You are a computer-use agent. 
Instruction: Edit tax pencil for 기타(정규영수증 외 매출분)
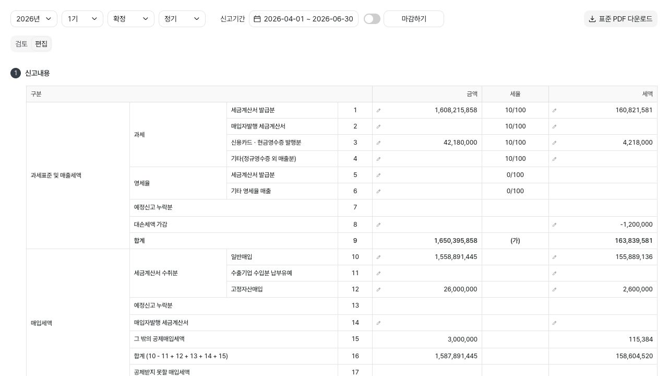point(555,159)
